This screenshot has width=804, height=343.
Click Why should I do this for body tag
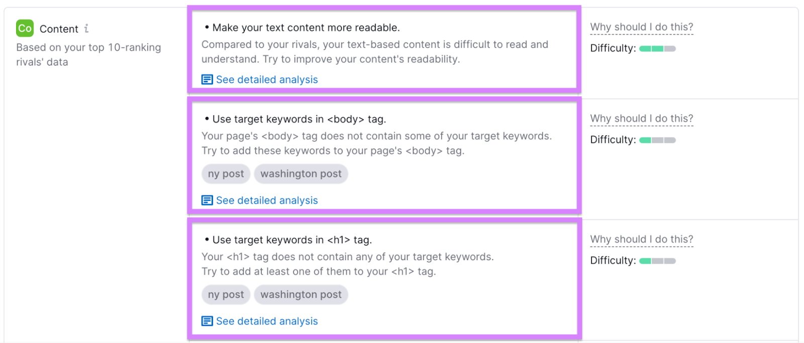[x=641, y=119]
